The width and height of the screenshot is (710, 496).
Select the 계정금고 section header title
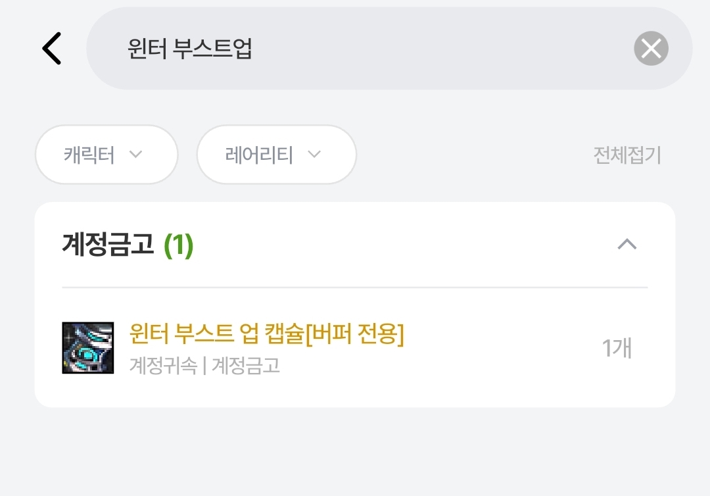pyautogui.click(x=108, y=245)
